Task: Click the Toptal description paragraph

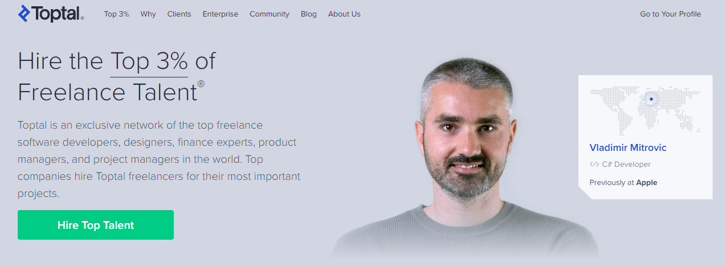Action: (159, 159)
